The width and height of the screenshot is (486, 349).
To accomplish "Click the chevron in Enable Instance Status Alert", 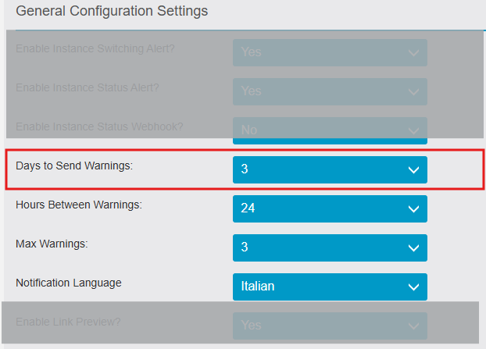I will click(x=414, y=92).
